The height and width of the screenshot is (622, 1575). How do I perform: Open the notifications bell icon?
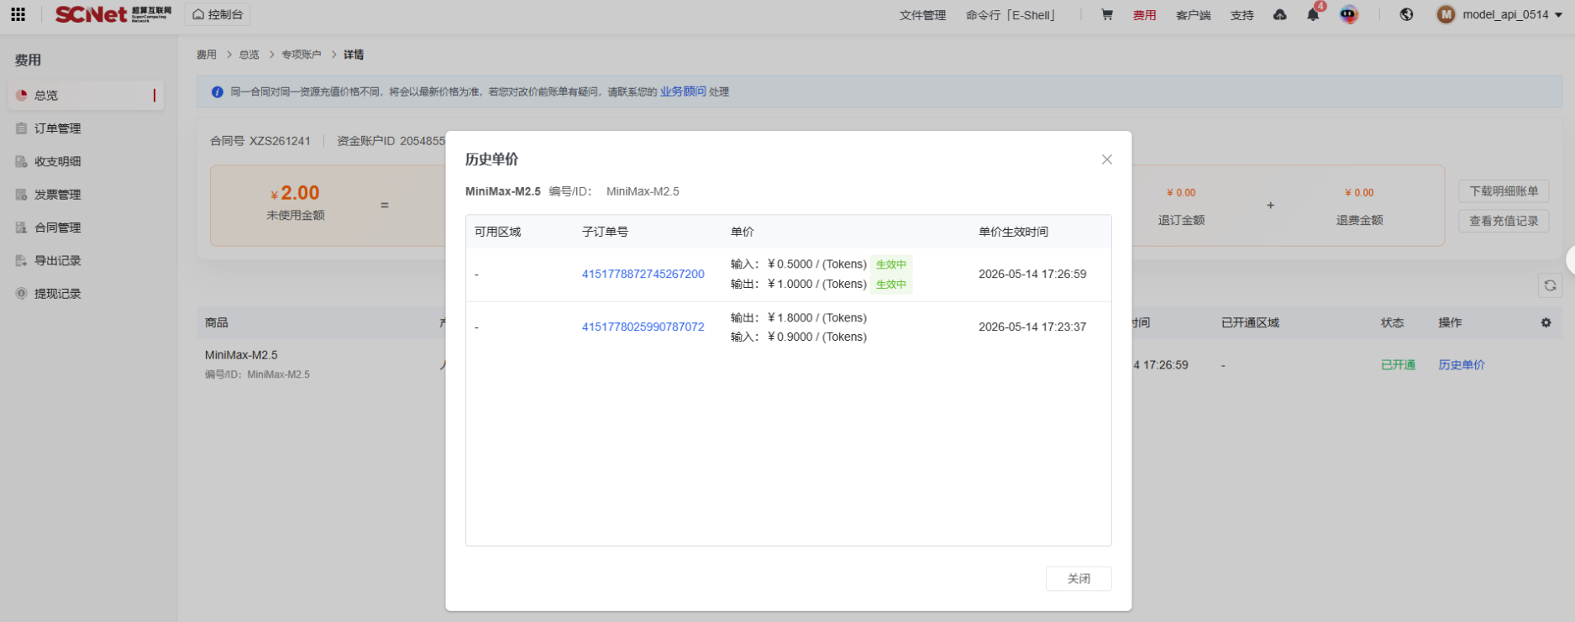1313,14
